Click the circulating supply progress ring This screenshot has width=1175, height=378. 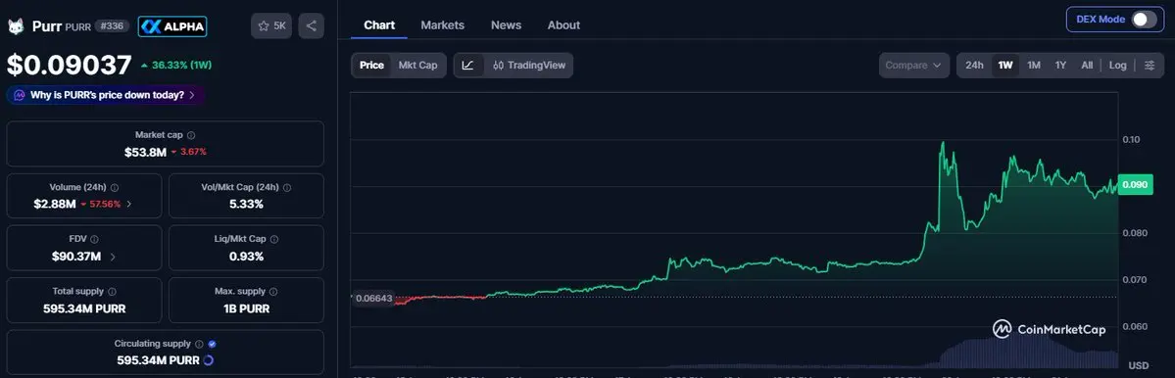click(x=209, y=360)
